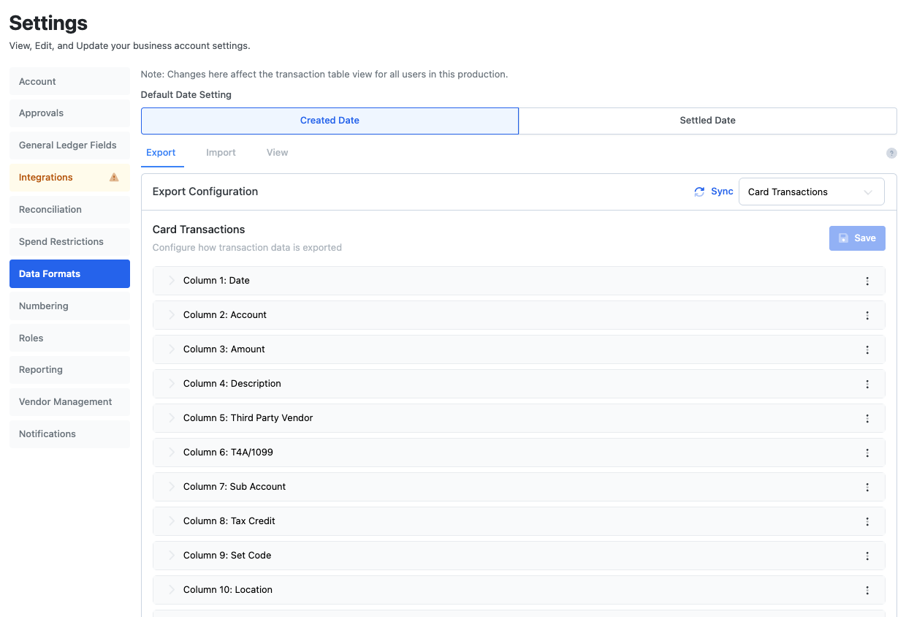
Task: Open options menu for Column 10: Location
Action: [867, 590]
